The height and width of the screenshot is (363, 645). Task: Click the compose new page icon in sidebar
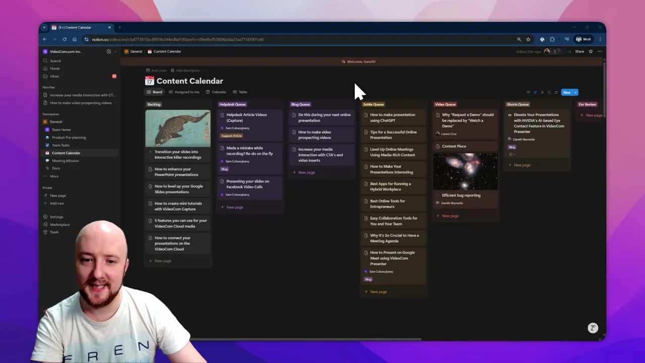click(109, 51)
